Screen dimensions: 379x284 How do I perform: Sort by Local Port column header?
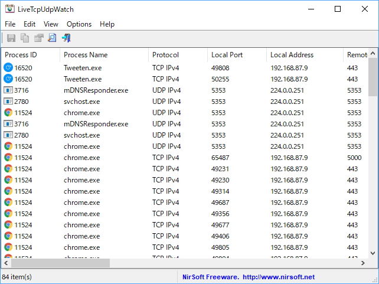tap(237, 55)
